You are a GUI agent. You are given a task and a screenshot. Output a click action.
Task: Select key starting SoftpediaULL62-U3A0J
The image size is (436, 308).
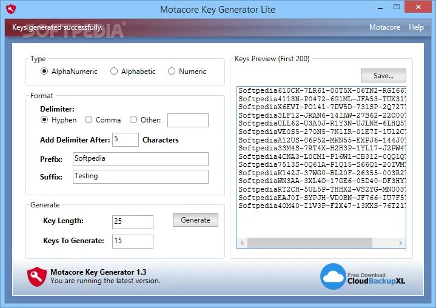[x=322, y=124]
